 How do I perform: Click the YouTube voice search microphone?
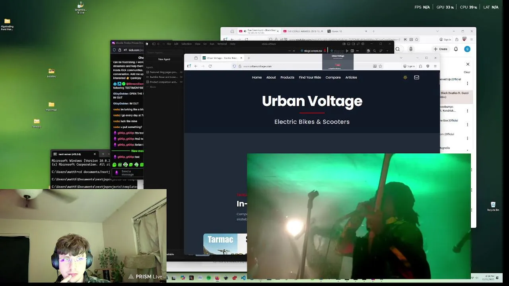(x=411, y=49)
